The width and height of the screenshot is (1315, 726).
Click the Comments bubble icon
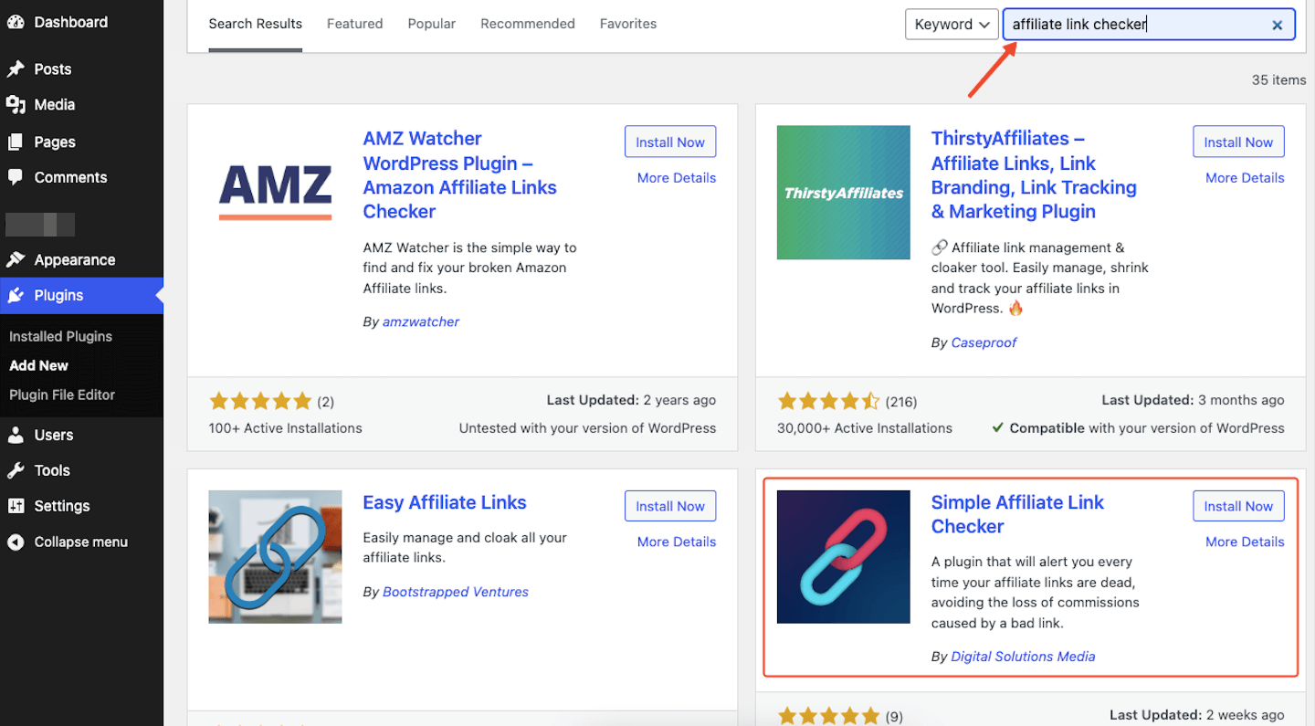point(16,177)
